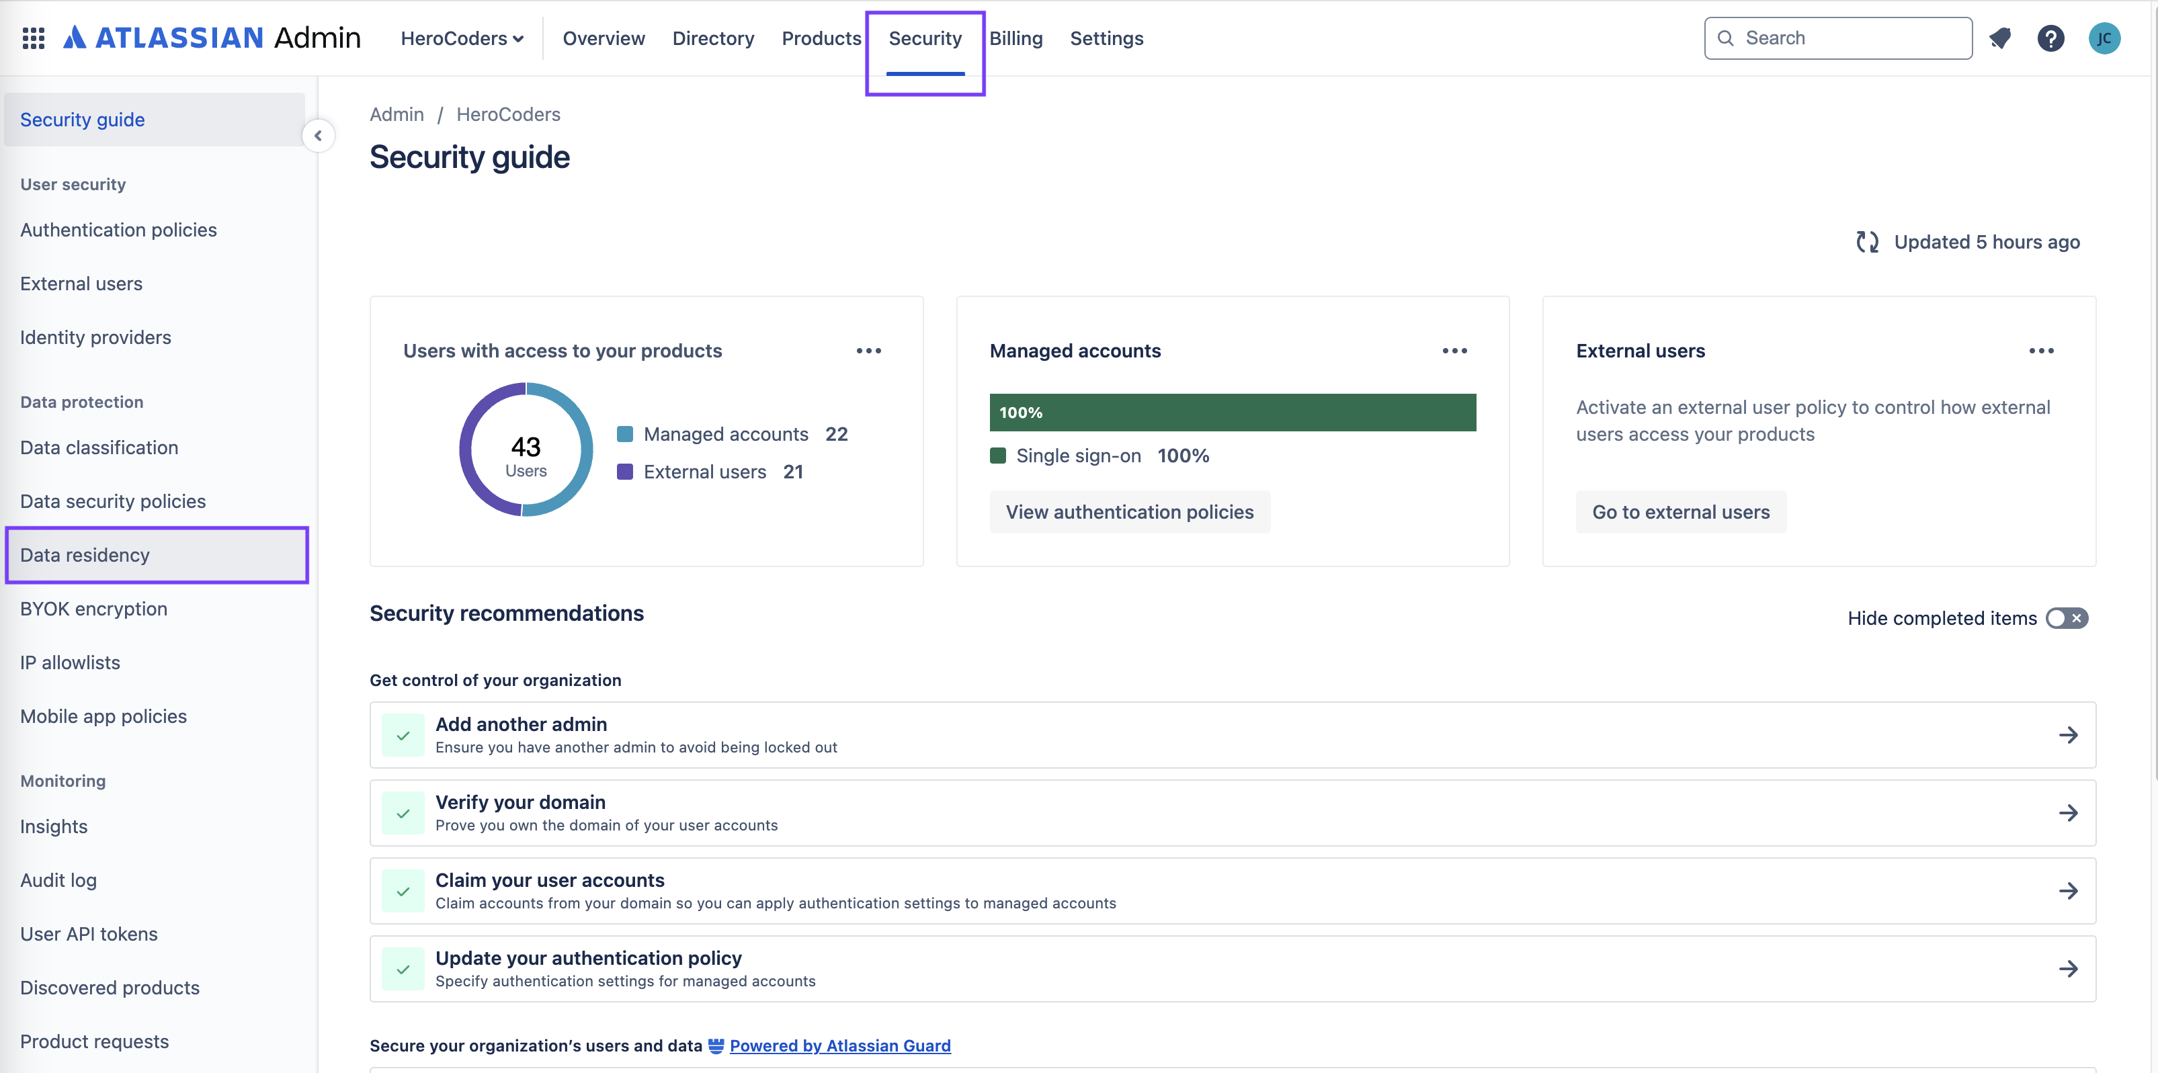Toggle Hide completed items switch

point(2066,618)
